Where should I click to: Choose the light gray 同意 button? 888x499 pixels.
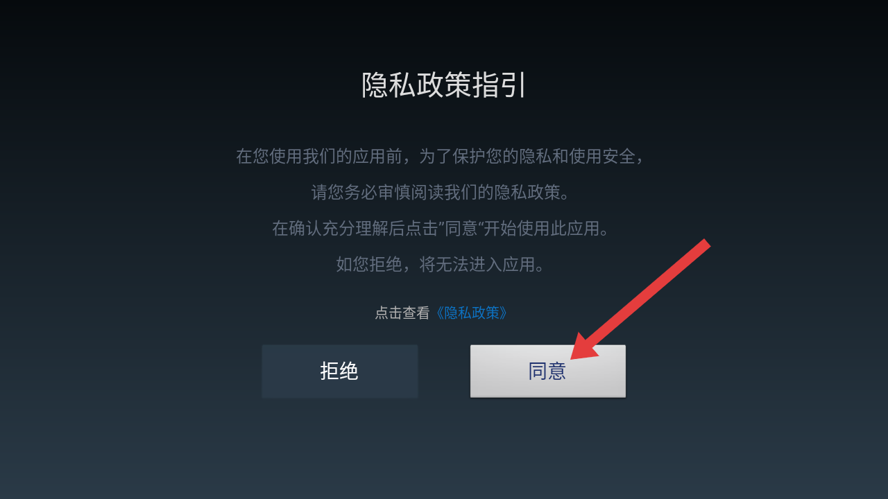coord(547,371)
